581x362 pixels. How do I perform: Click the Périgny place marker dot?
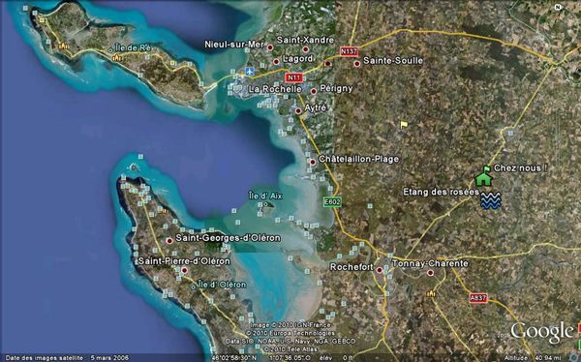tap(314, 91)
